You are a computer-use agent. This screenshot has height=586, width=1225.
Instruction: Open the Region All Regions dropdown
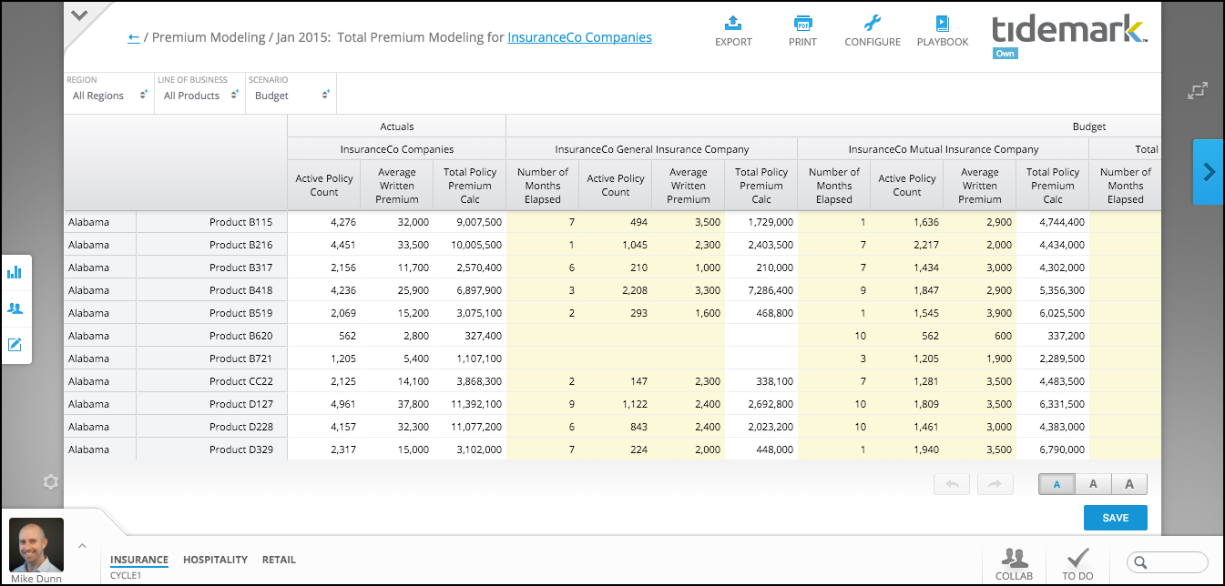[108, 94]
